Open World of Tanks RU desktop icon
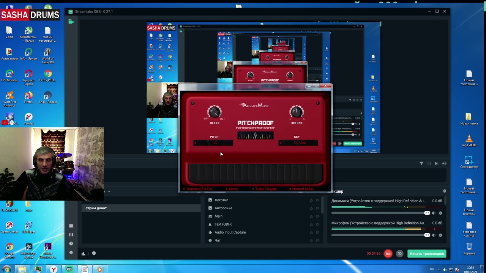 pos(47,56)
